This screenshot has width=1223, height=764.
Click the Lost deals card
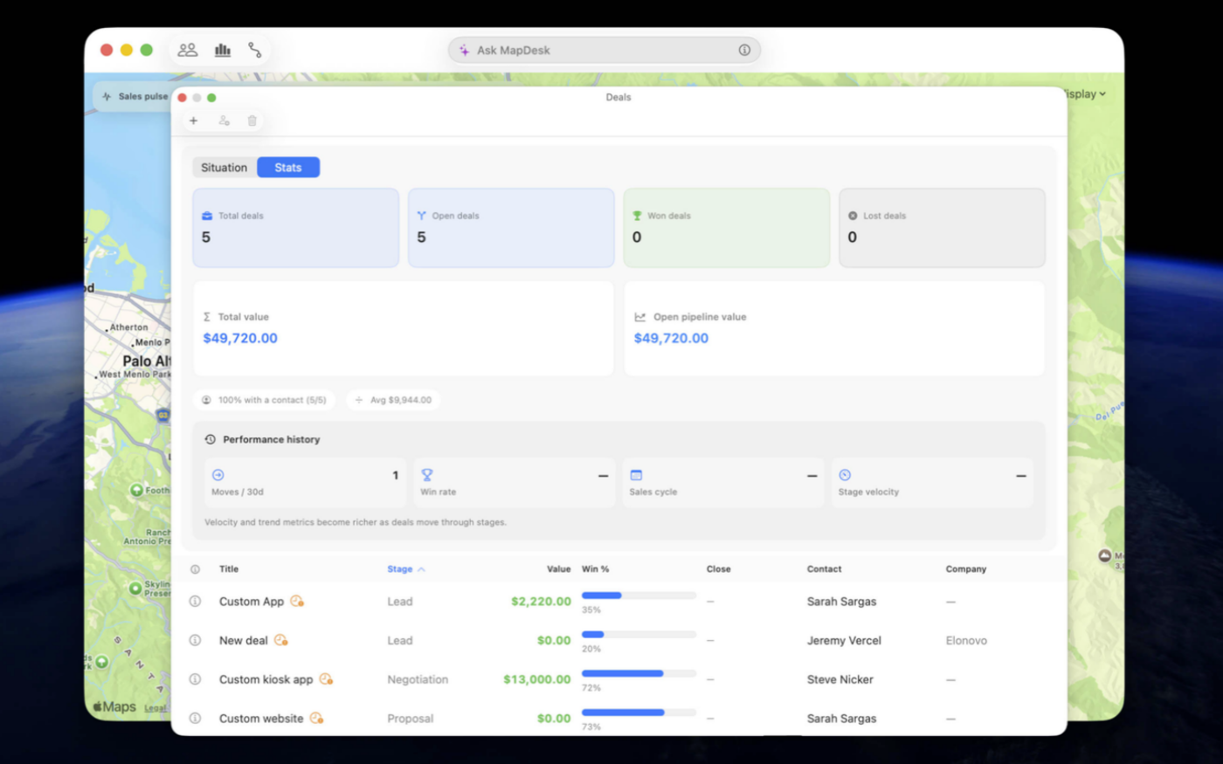(x=943, y=228)
